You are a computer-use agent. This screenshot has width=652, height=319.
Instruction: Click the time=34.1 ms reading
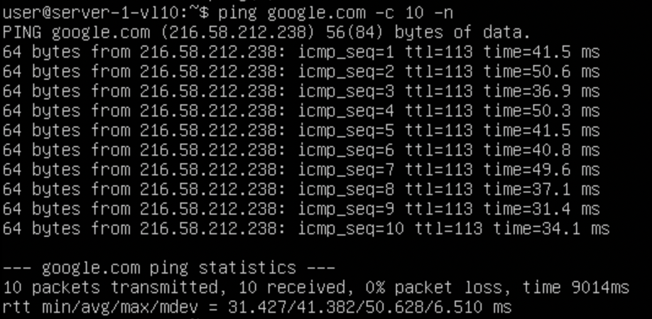coord(551,228)
